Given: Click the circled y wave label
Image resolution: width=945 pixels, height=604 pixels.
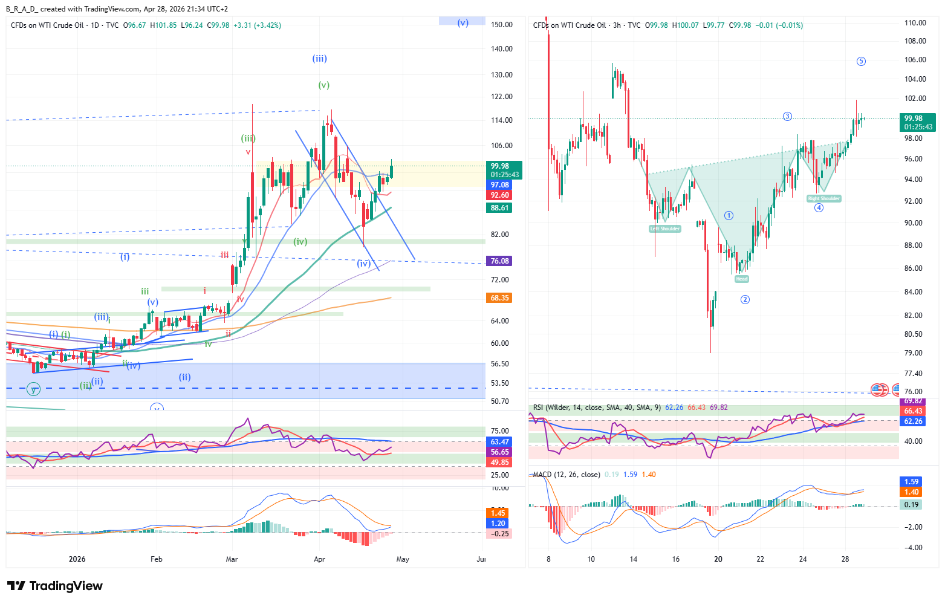Looking at the screenshot, I should 34,389.
